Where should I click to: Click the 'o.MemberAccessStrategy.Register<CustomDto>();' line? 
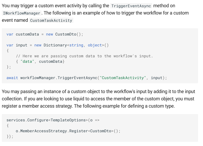click(68, 131)
